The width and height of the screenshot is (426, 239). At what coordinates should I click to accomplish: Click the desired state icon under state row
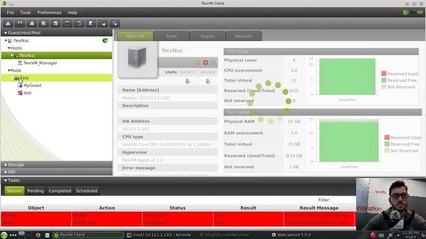[x=208, y=81]
